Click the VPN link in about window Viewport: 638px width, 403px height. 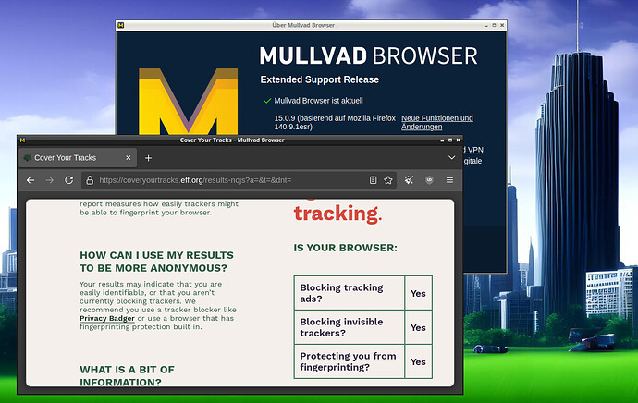[x=474, y=150]
